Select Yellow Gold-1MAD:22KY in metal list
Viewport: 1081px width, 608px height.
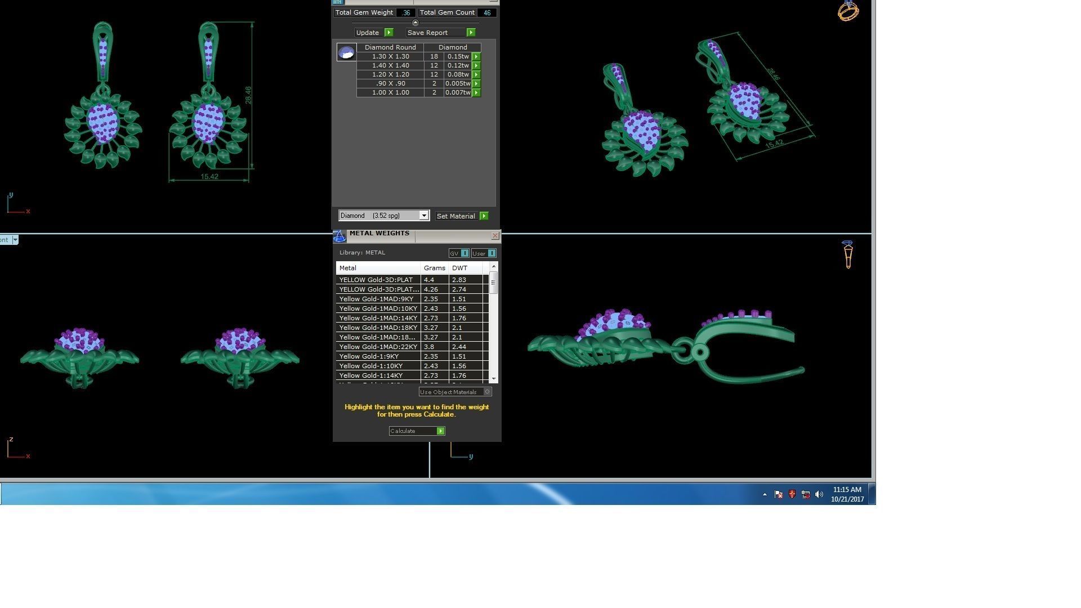(x=378, y=347)
